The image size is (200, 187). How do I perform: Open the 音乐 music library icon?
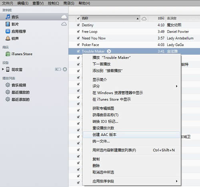point(8,17)
